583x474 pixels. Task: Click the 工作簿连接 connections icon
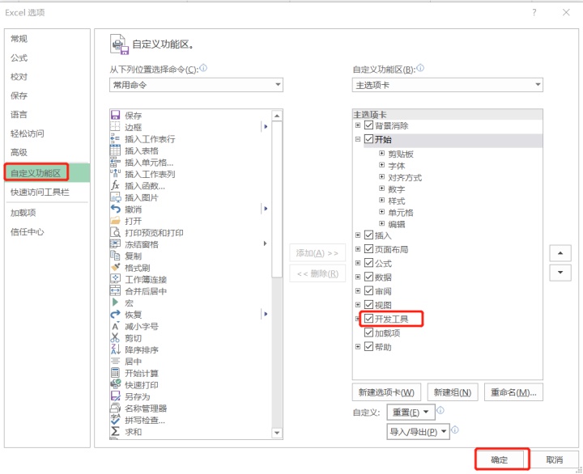point(115,279)
